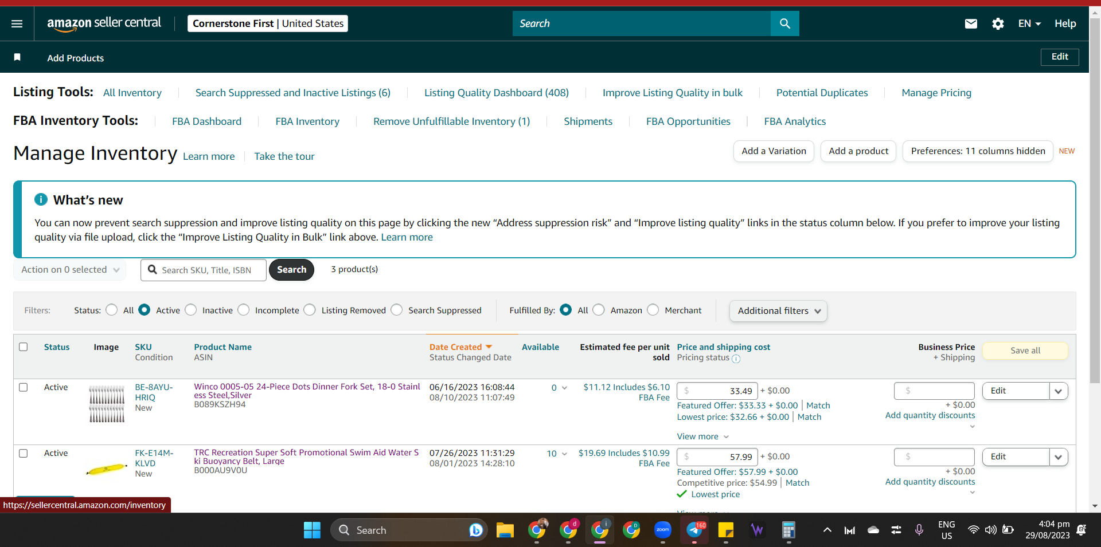The width and height of the screenshot is (1101, 547).
Task: Select the Incomplete status radio button
Action: (244, 310)
